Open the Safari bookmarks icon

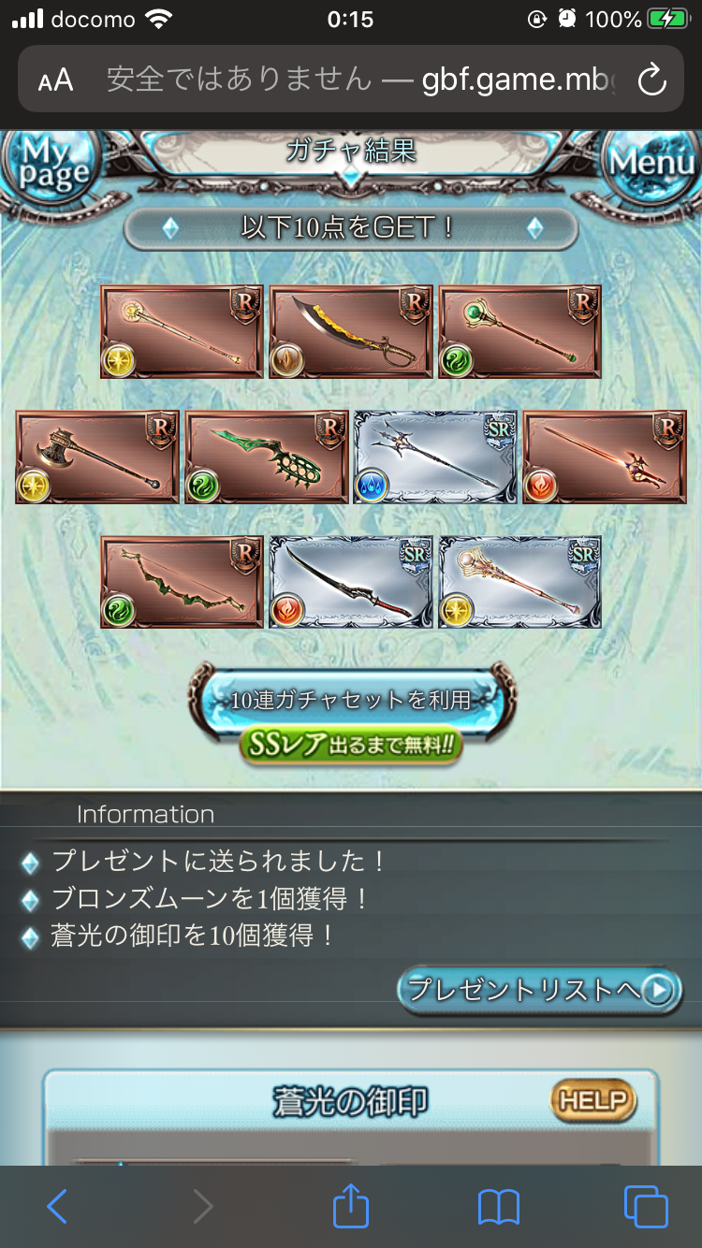[498, 1208]
